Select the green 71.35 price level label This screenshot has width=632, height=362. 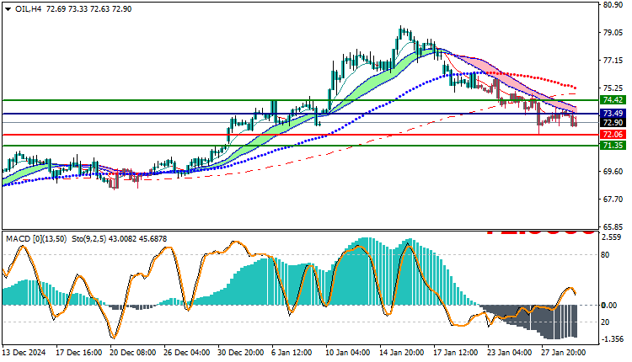[x=613, y=146]
